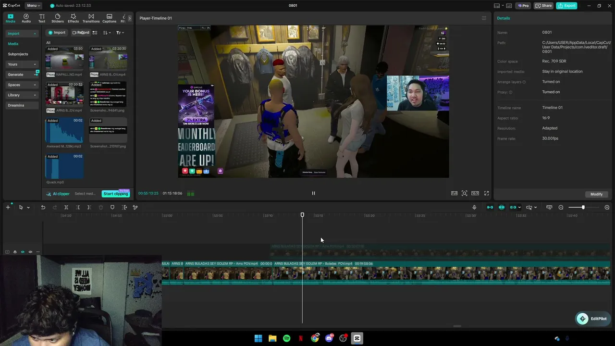Viewport: 615px width, 346px height.
Task: Add a marker on the timeline
Action: click(112, 207)
